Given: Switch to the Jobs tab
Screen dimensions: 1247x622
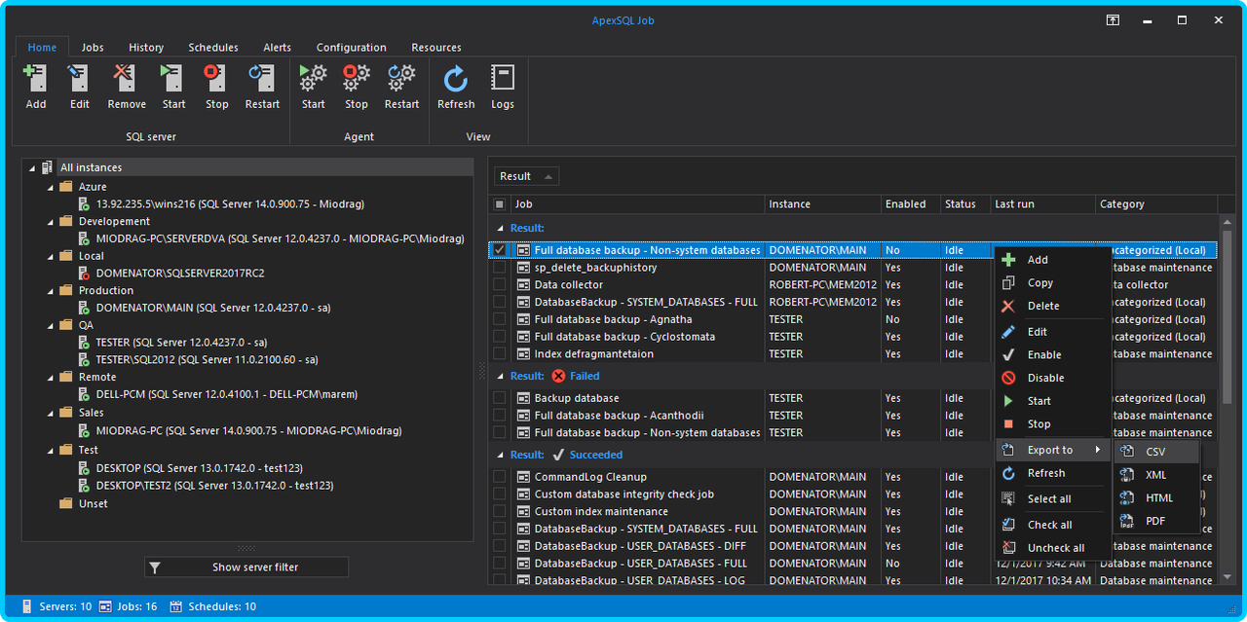Looking at the screenshot, I should (93, 47).
